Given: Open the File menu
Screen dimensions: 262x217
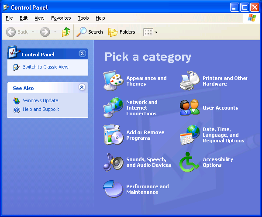Looking at the screenshot, I should coord(9,18).
